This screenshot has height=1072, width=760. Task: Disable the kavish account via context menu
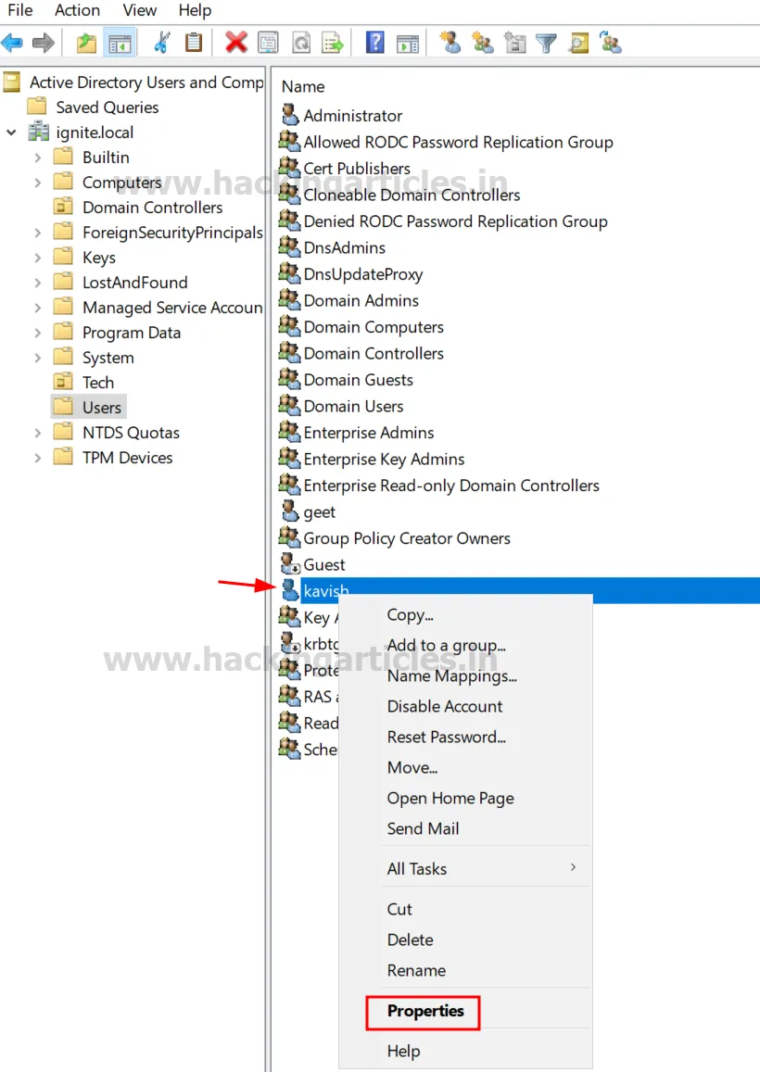pyautogui.click(x=444, y=706)
